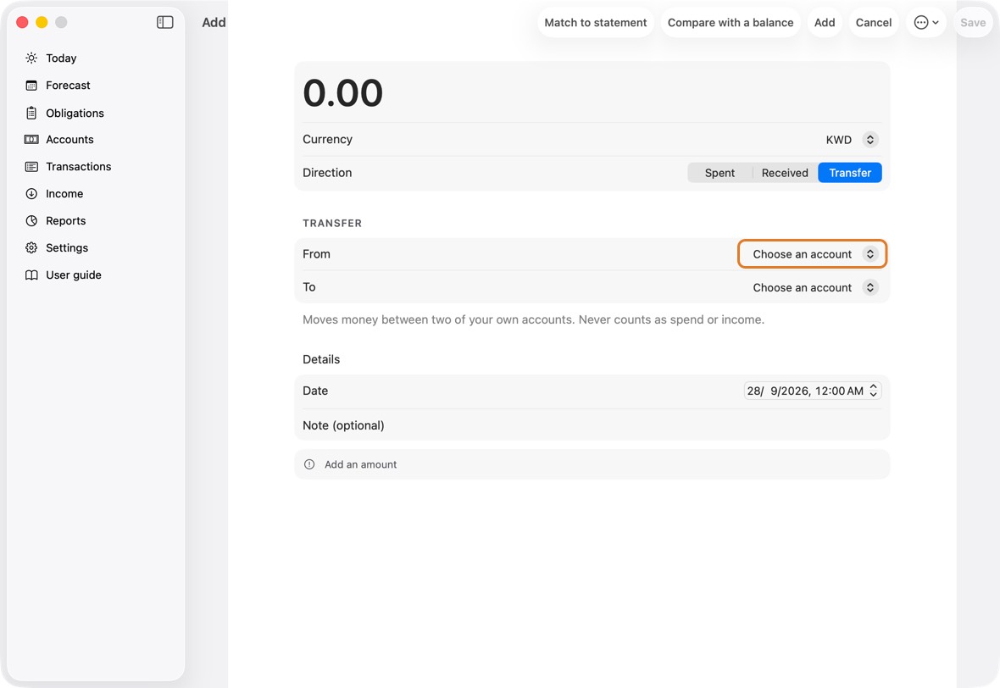The image size is (1000, 688).
Task: Expand the more options ellipsis menu
Action: (926, 22)
